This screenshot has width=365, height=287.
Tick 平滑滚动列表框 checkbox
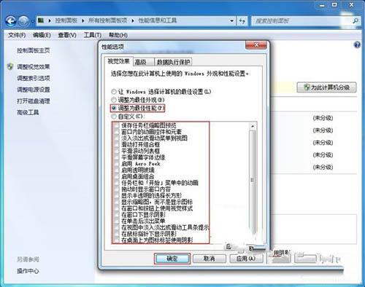[117, 151]
